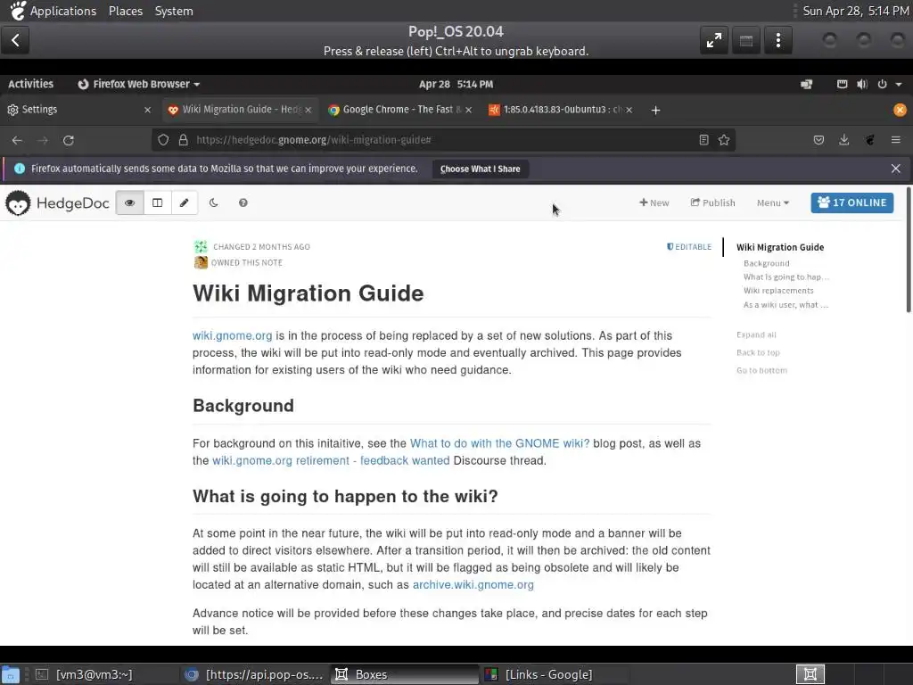Image resolution: width=913 pixels, height=685 pixels.
Task: Open the guest system power menu arrow
Action: [899, 85]
